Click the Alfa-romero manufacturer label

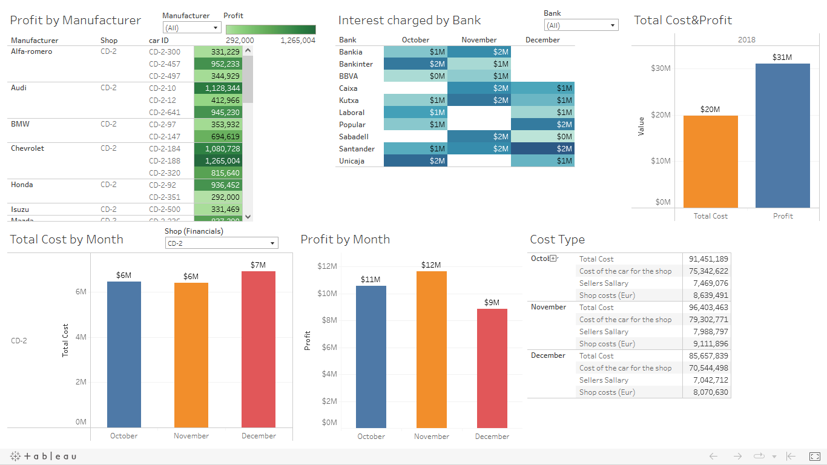point(31,51)
